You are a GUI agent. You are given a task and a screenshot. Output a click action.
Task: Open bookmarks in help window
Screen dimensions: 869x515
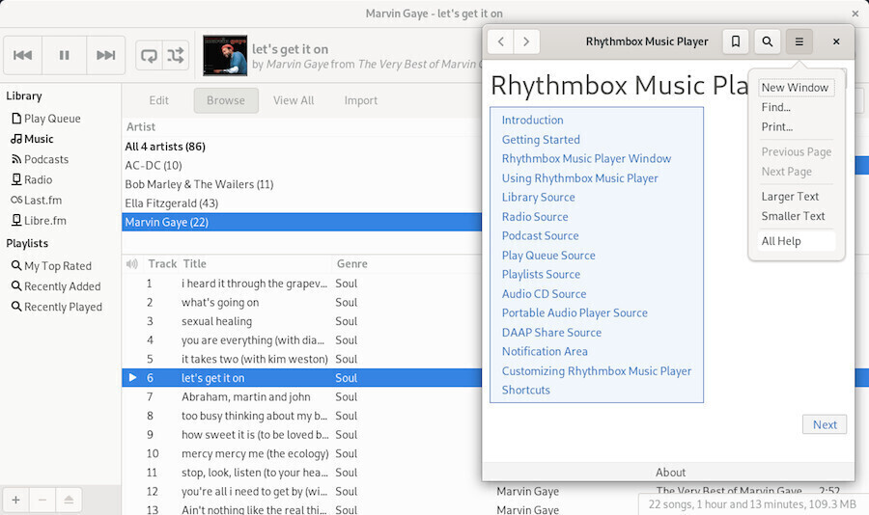click(736, 41)
